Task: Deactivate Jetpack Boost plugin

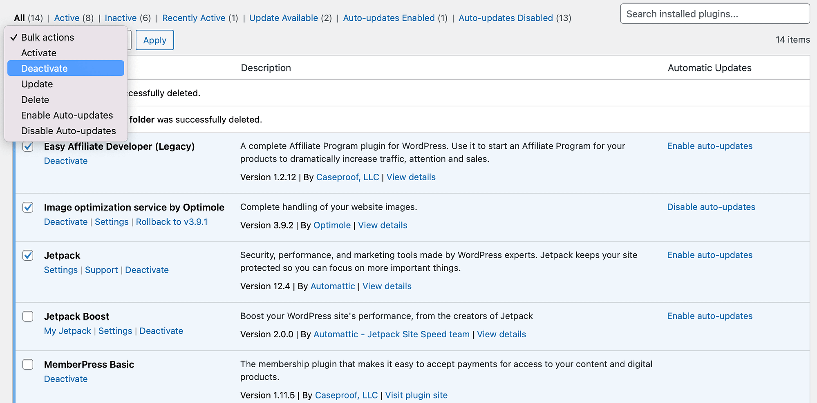Action: 161,331
